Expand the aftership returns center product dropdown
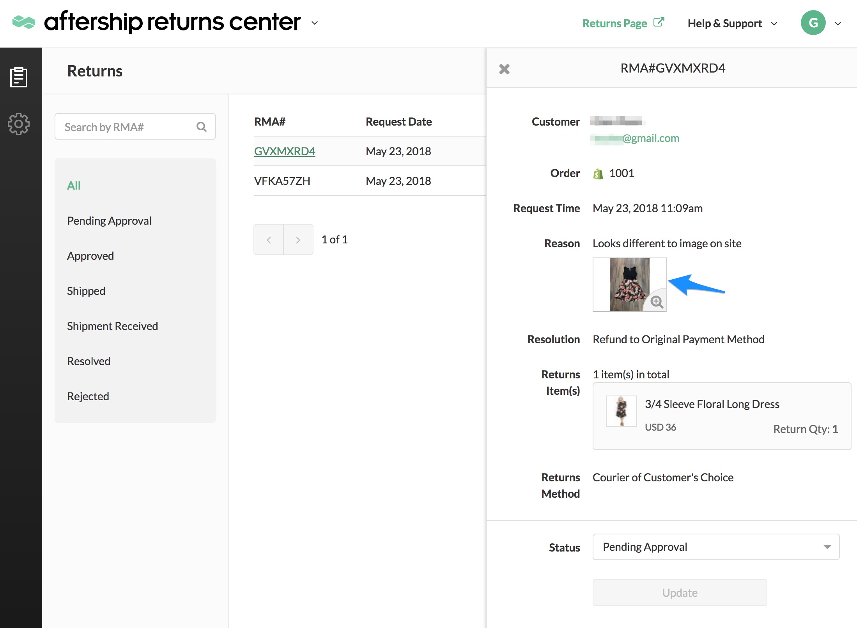 (315, 23)
